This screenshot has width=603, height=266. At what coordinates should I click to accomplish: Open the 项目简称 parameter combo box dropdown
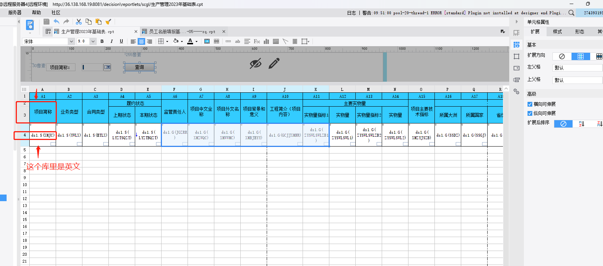pyautogui.click(x=107, y=67)
